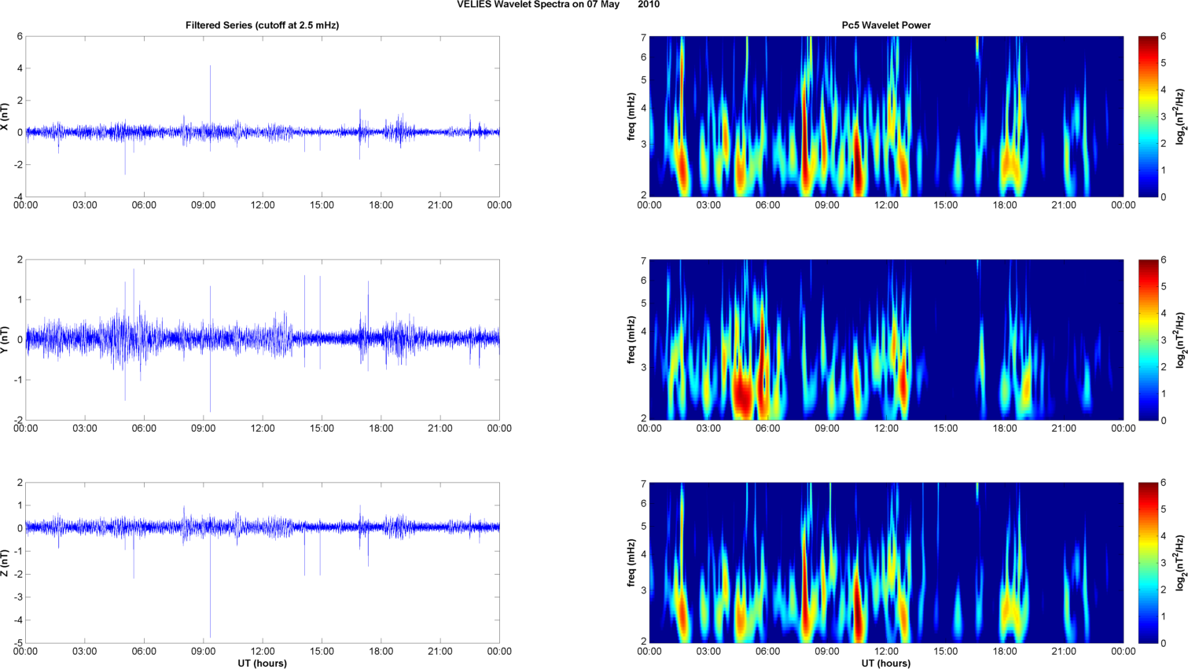
Task: Click the 'X (nT)' axis label
Action: pyautogui.click(x=6, y=116)
